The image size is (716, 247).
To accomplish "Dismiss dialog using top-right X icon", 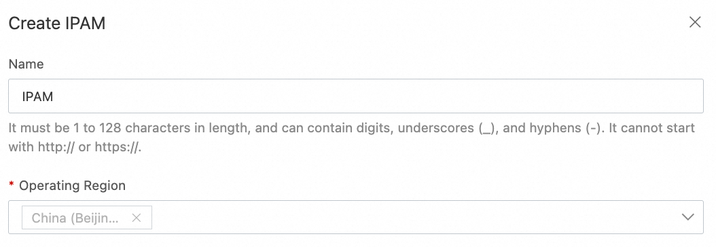I will 694,22.
